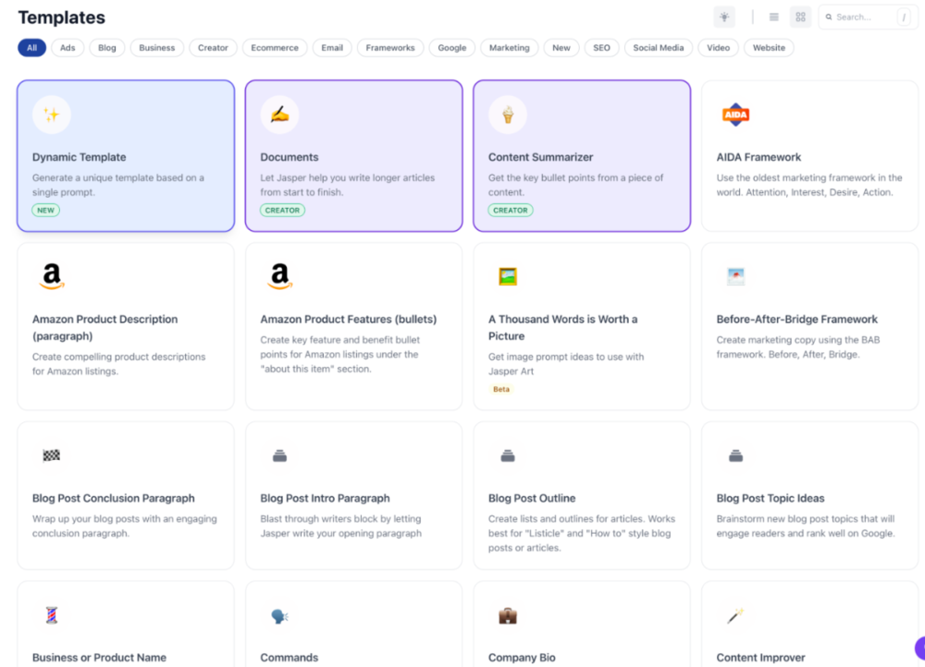Click the briefcase Company Bio icon
This screenshot has width=925, height=667.
tap(508, 615)
